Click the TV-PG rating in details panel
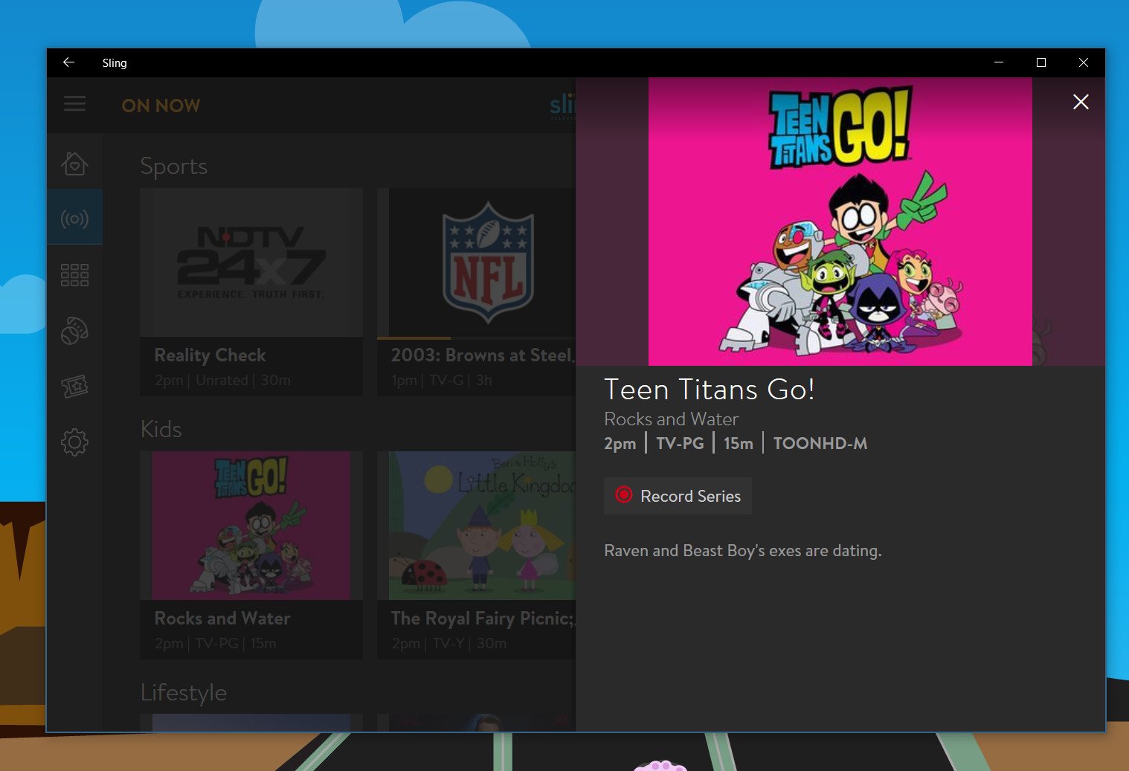The image size is (1129, 771). tap(680, 444)
